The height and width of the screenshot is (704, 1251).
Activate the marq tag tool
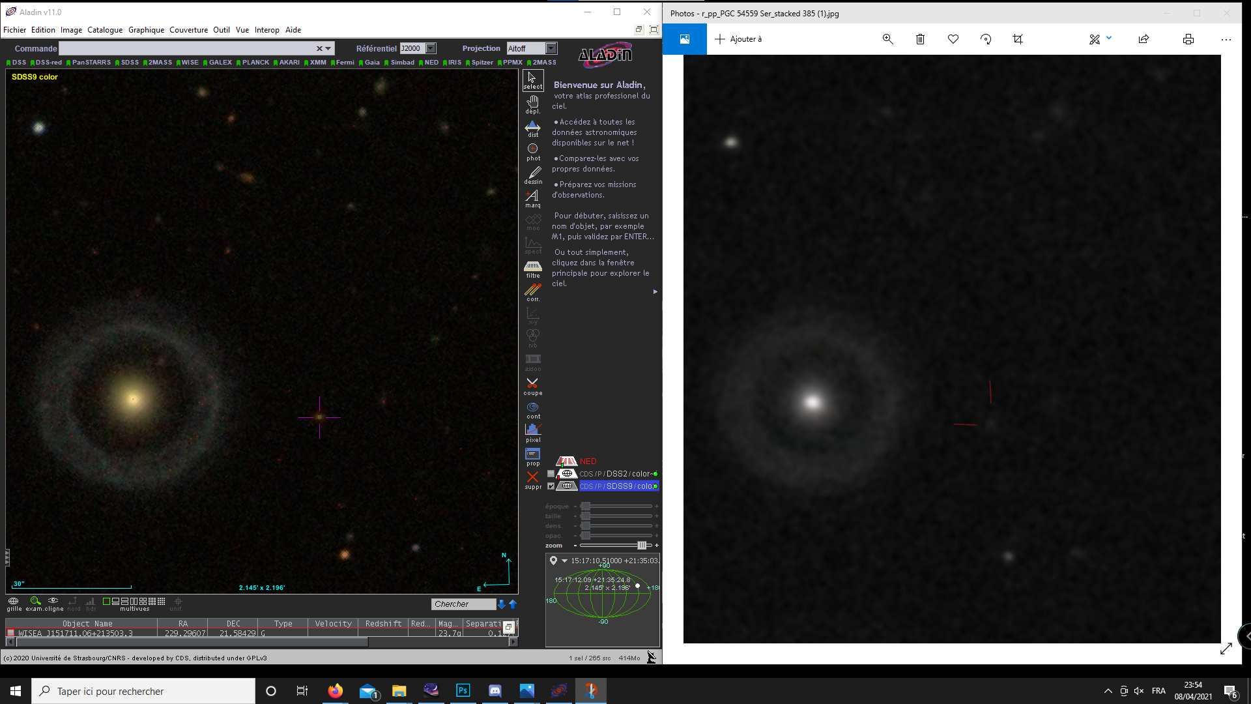click(x=532, y=199)
